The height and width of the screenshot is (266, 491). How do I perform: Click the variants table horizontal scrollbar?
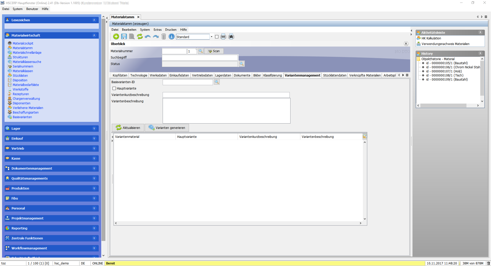238,223
